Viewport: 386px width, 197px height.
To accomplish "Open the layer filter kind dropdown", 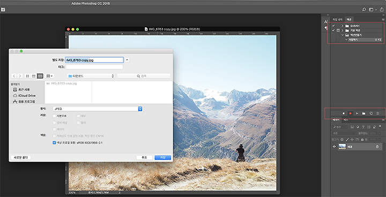I will coord(340,127).
